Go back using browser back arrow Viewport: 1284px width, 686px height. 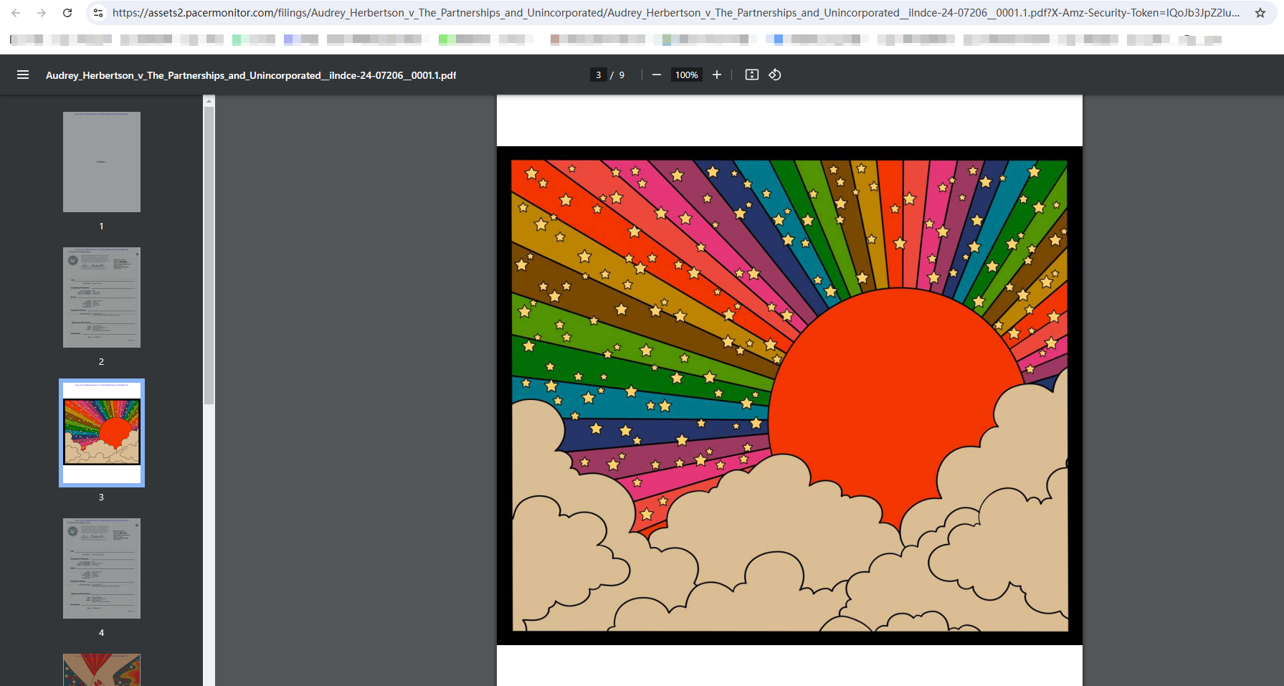click(16, 13)
